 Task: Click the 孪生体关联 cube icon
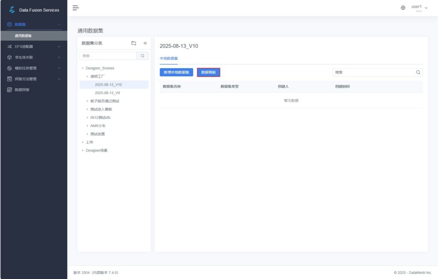pos(9,57)
